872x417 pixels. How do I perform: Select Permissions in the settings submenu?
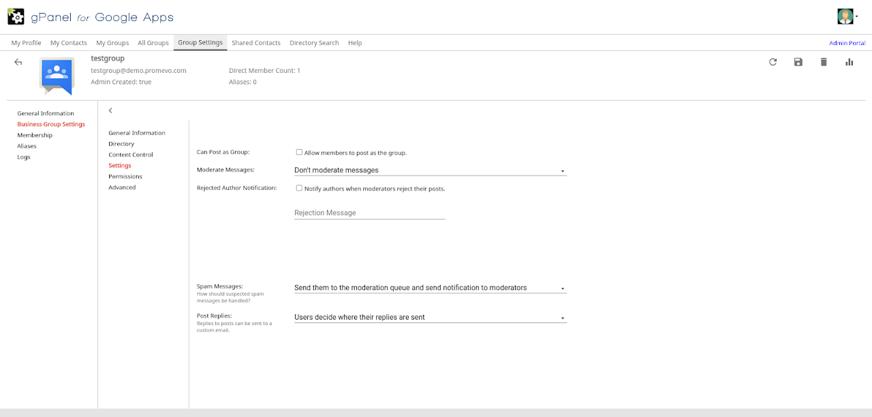[x=125, y=176]
